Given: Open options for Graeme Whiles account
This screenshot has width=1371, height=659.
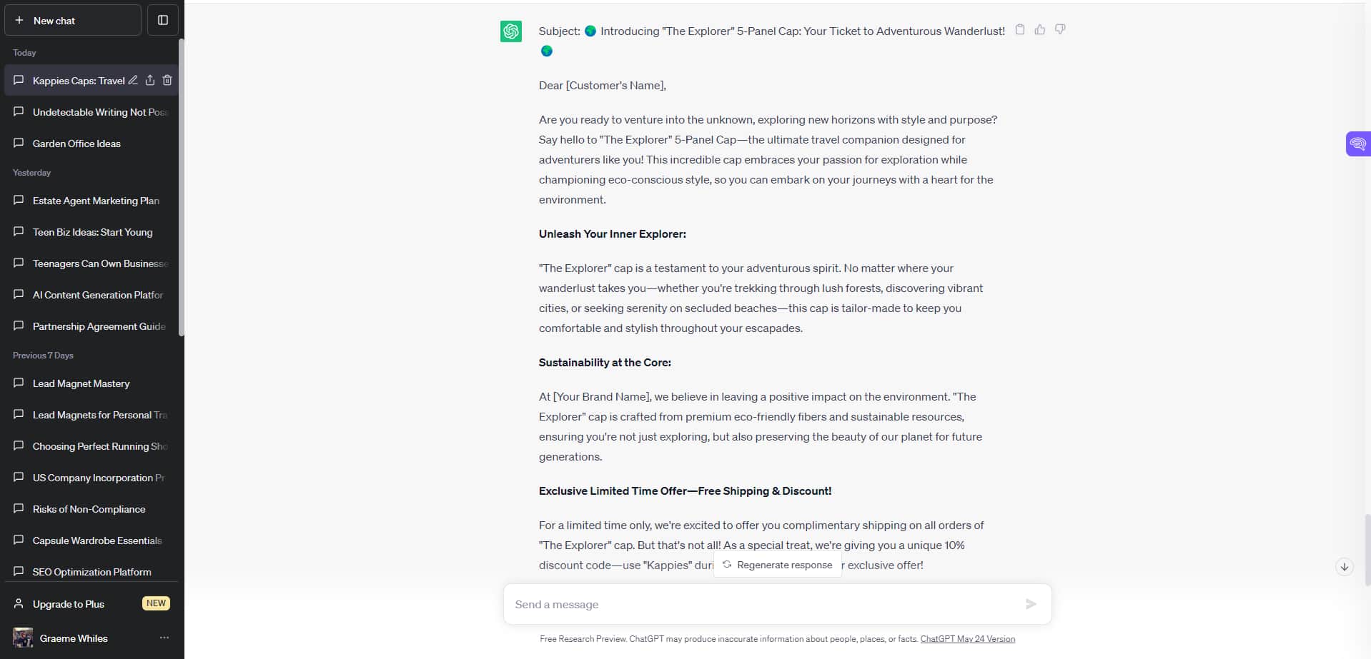Looking at the screenshot, I should click(164, 638).
